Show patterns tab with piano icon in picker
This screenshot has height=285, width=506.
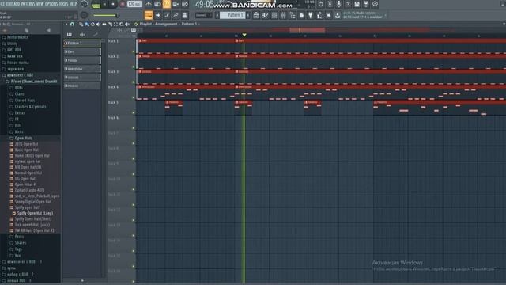tap(70, 35)
